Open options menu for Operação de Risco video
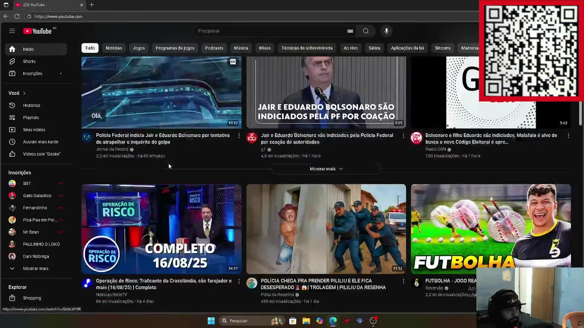584x328 pixels. click(x=239, y=282)
